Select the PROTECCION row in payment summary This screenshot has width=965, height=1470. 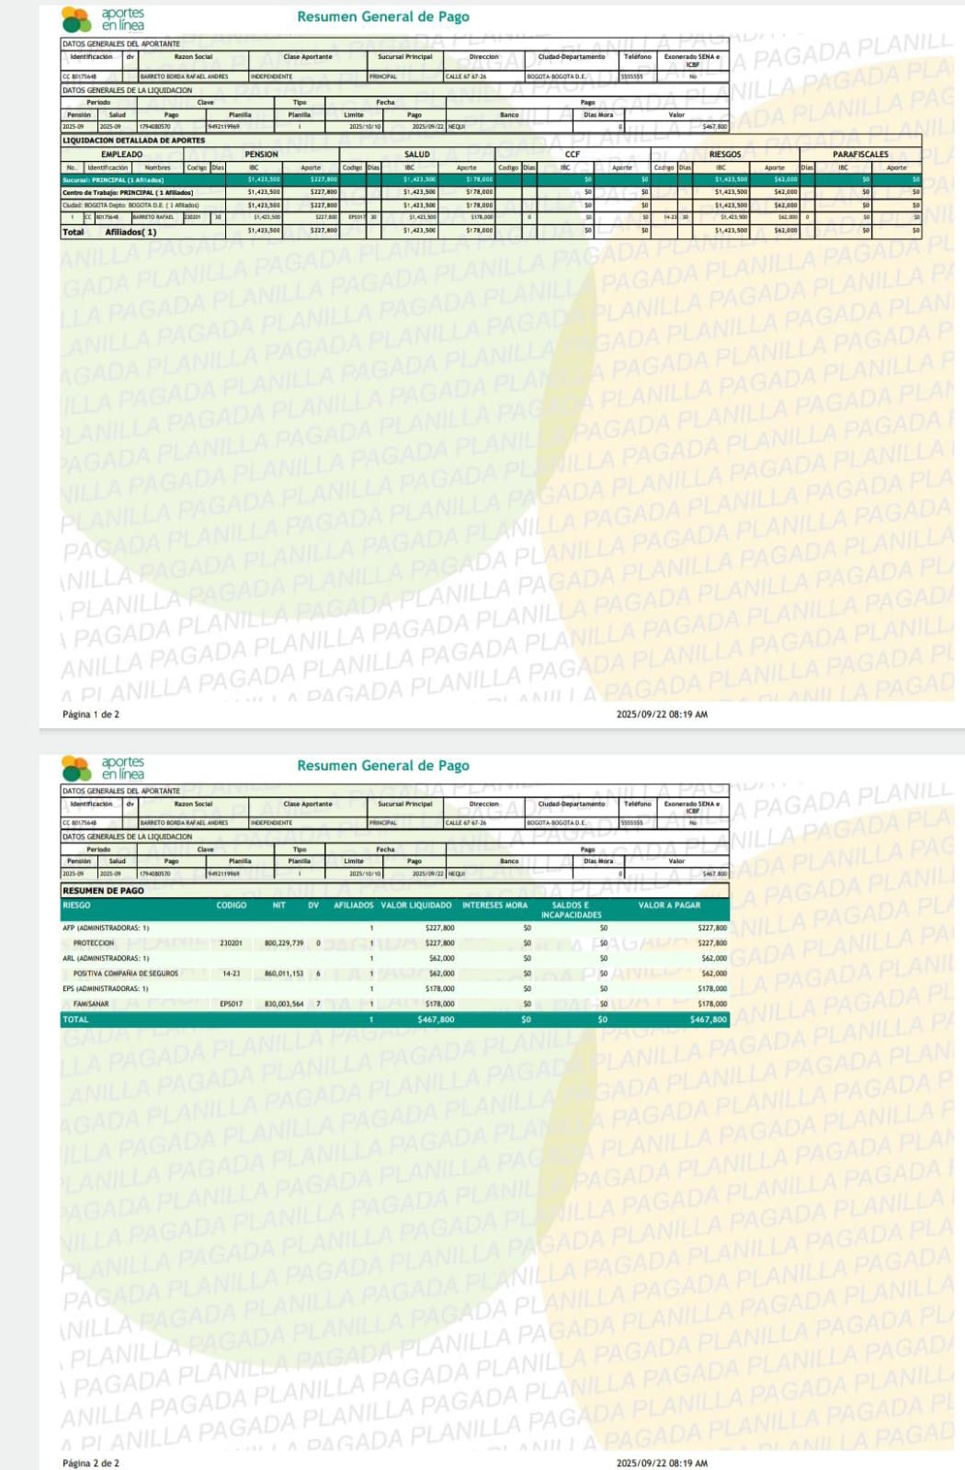[x=94, y=943]
